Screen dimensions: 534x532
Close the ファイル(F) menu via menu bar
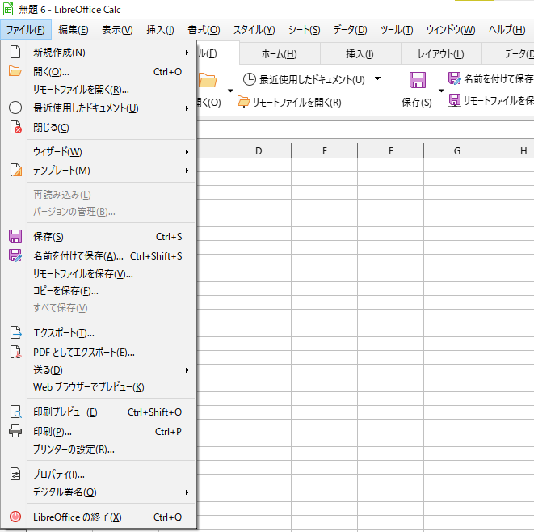tap(26, 30)
